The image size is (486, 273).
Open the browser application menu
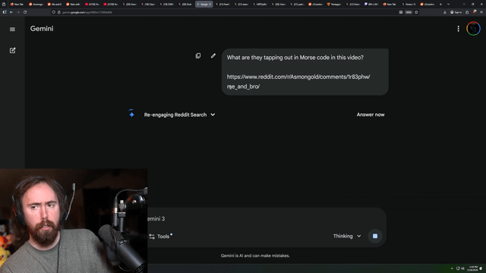[x=481, y=12]
